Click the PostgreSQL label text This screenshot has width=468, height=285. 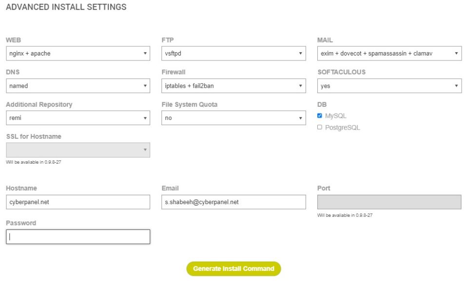(x=342, y=128)
